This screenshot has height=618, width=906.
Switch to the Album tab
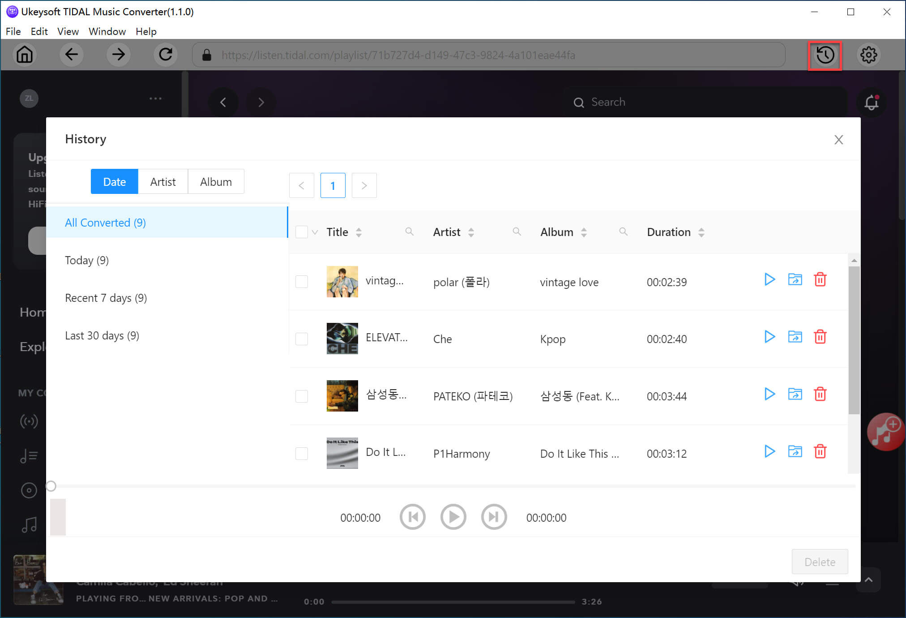pos(216,181)
